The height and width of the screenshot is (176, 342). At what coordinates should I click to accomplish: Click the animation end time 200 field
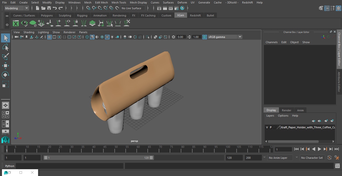(x=253, y=158)
